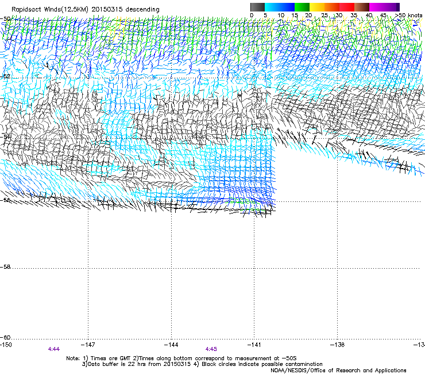Click the '-50' latitude axis label
This screenshot has height=374, width=425.
coord(5,18)
